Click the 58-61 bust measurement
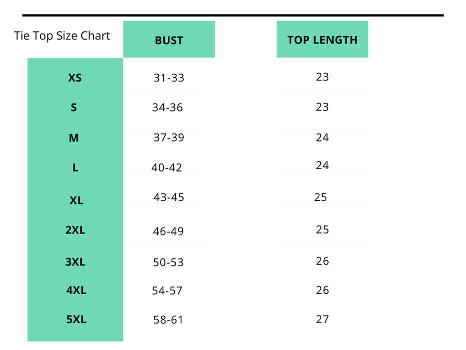Screen dimensions: 466x350 pyautogui.click(x=168, y=319)
